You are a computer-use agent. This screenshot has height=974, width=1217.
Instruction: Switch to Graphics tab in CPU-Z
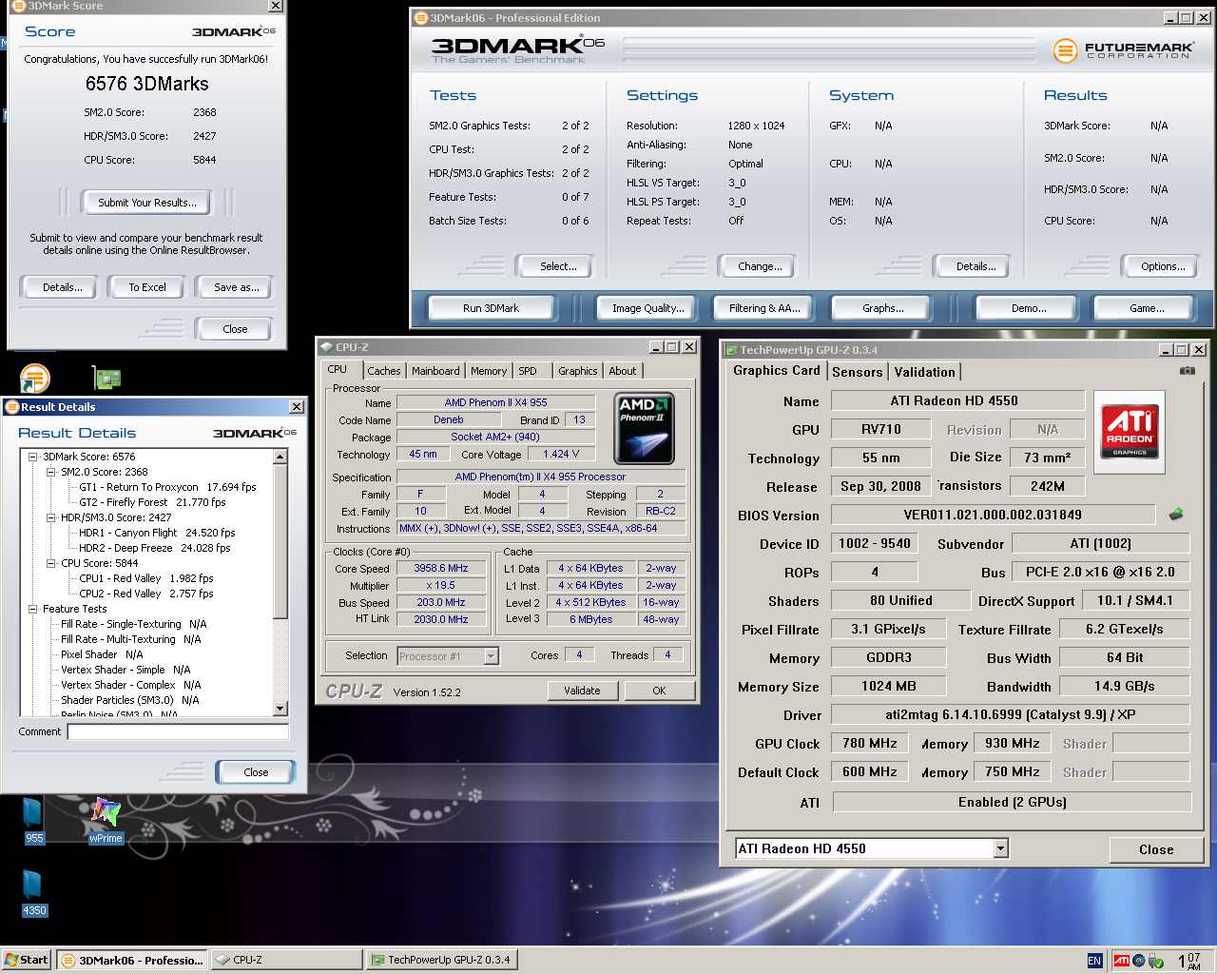tap(578, 371)
